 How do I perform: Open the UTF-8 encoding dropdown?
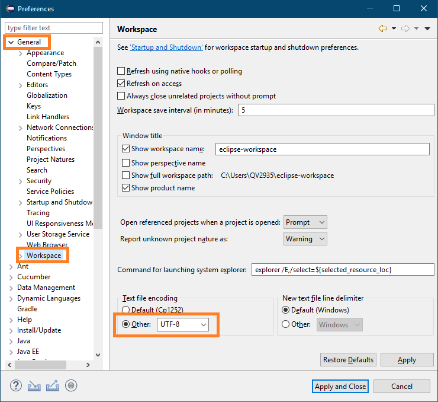point(183,324)
